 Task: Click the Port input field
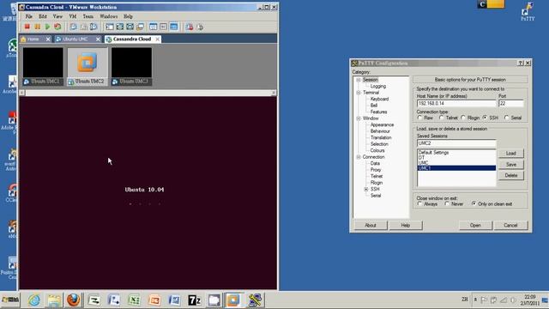[511, 103]
